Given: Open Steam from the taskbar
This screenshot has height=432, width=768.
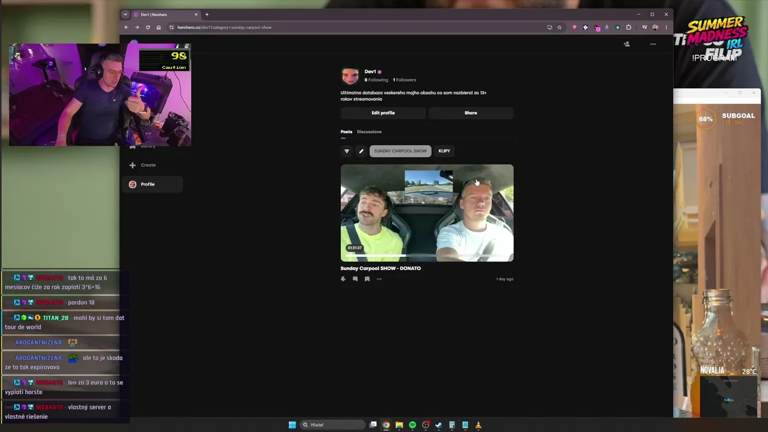Looking at the screenshot, I should (x=439, y=425).
